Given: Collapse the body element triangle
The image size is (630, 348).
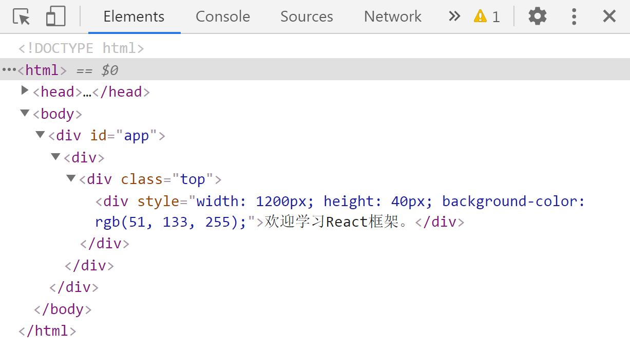Looking at the screenshot, I should [x=24, y=113].
